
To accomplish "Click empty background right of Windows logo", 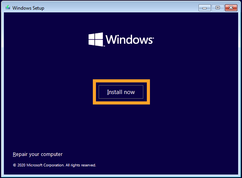I will coord(194,39).
